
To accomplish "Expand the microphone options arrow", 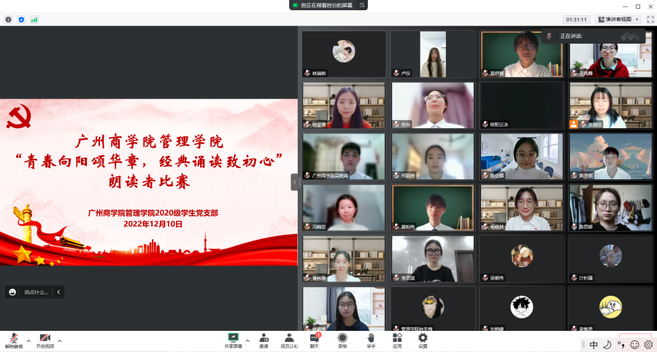I will [x=28, y=340].
